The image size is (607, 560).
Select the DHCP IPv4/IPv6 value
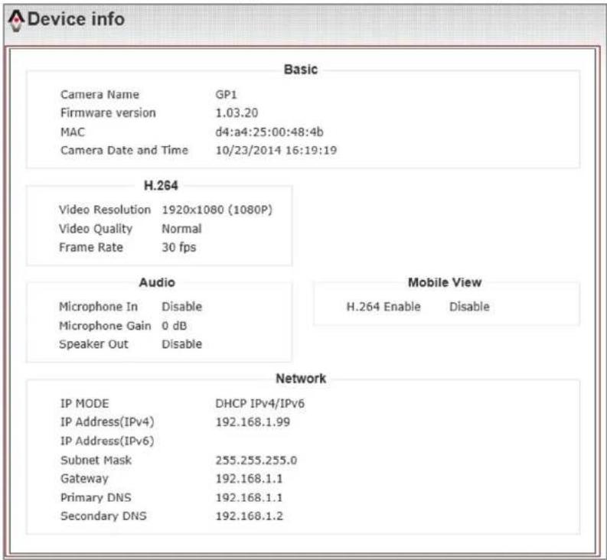click(259, 404)
